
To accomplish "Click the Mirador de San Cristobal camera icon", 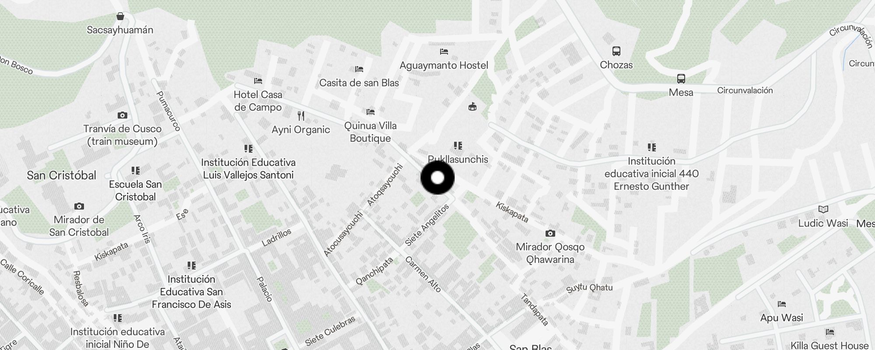I will [x=79, y=206].
